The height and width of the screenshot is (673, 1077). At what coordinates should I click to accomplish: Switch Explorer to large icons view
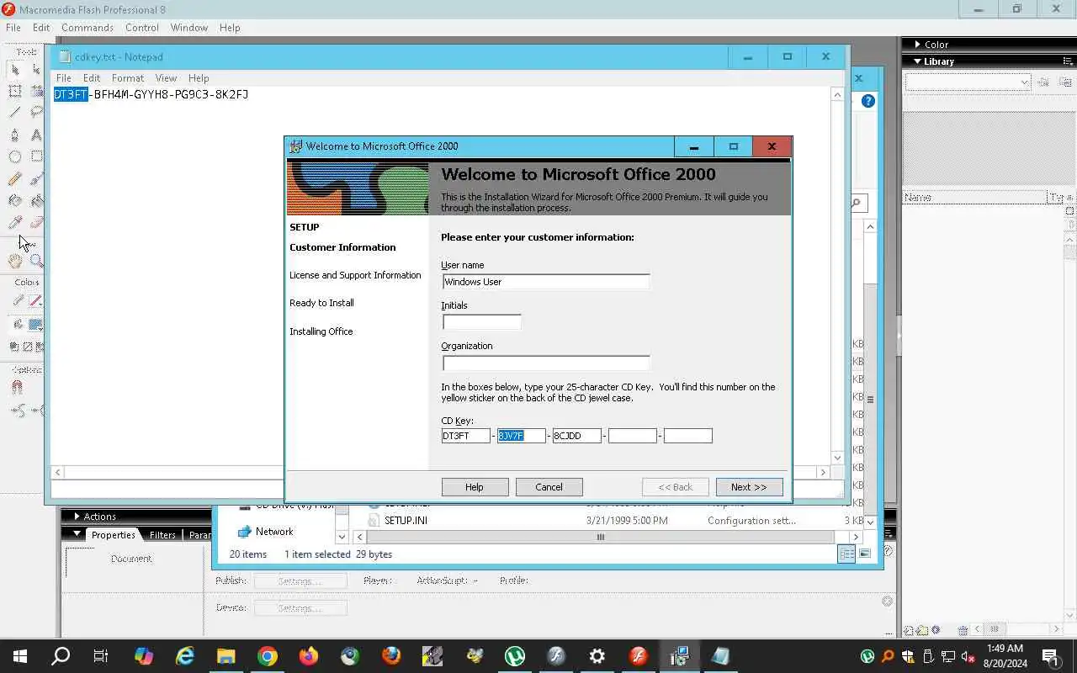pyautogui.click(x=864, y=554)
